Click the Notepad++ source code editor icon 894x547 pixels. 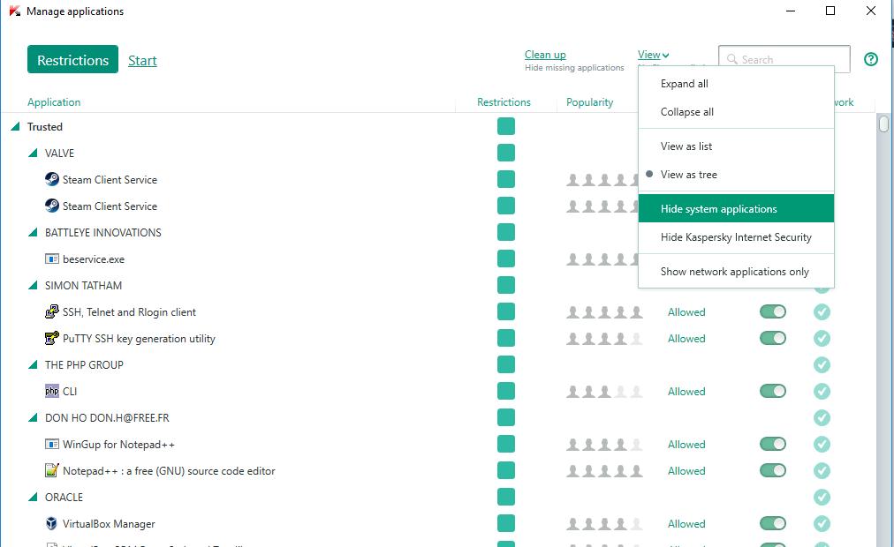click(x=52, y=470)
